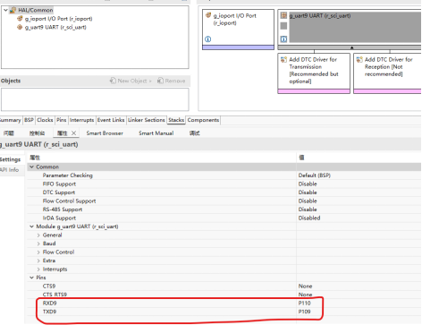Click info icon on g_ioport block
Image resolution: width=422 pixels, height=325 pixels.
click(208, 39)
